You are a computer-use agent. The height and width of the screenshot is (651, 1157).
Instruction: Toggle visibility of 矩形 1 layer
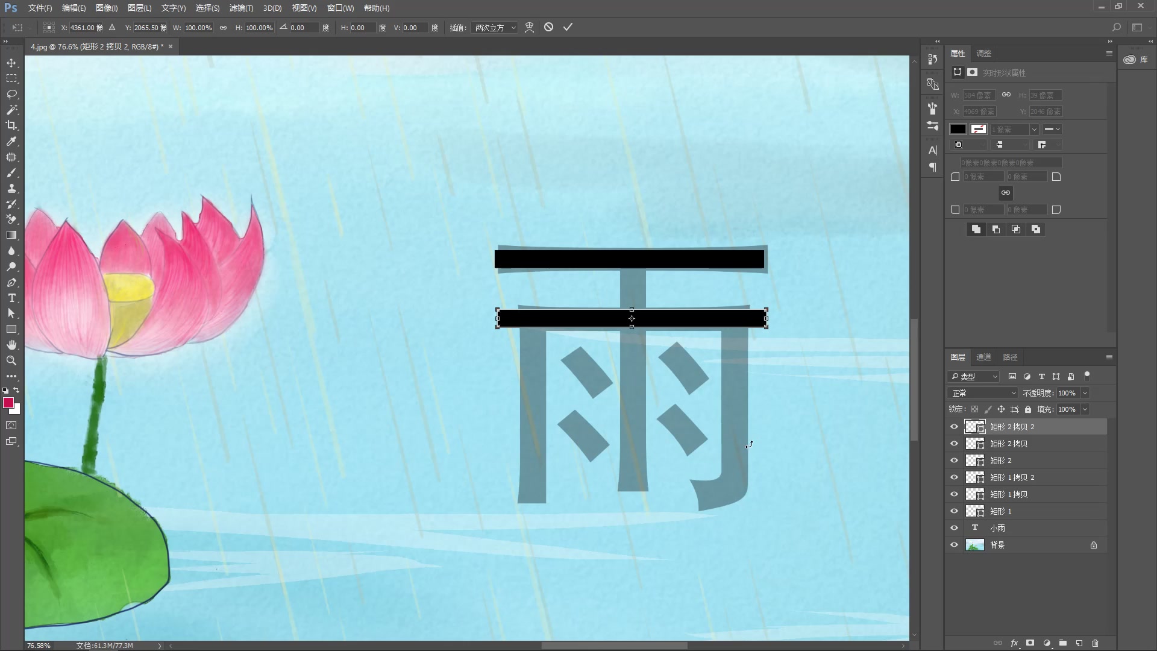tap(954, 511)
